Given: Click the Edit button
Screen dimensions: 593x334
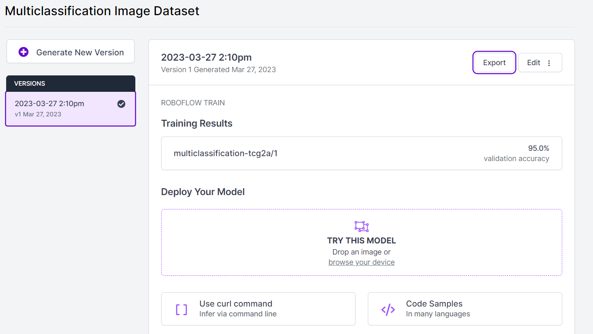Looking at the screenshot, I should pos(534,62).
